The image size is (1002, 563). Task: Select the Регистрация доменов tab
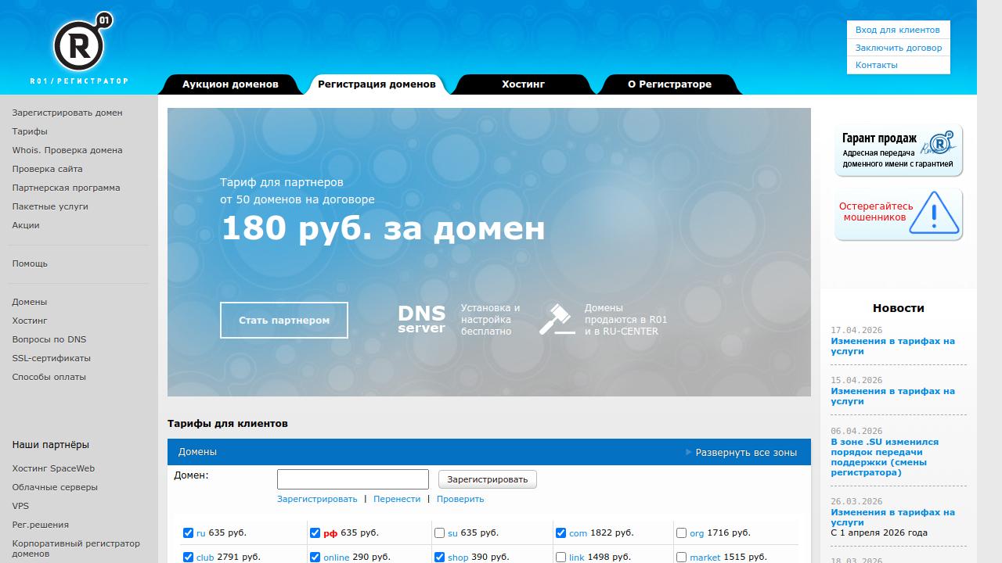pyautogui.click(x=377, y=84)
